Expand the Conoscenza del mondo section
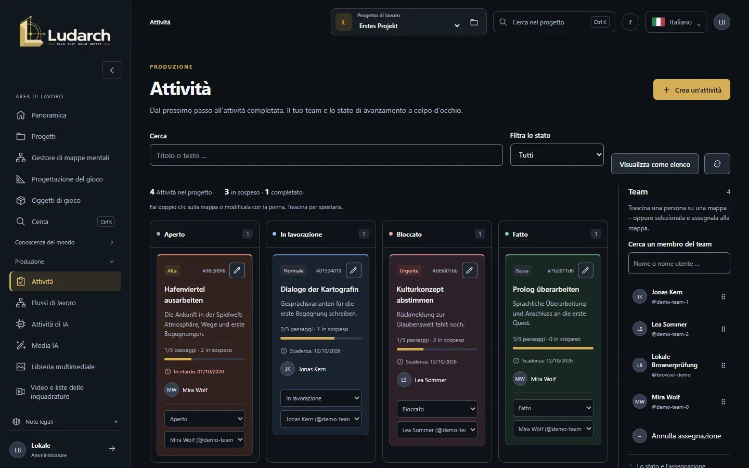749x468 pixels. click(x=66, y=242)
